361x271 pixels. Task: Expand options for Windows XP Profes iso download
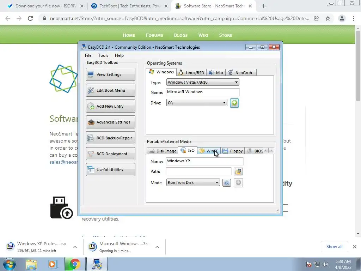75,247
